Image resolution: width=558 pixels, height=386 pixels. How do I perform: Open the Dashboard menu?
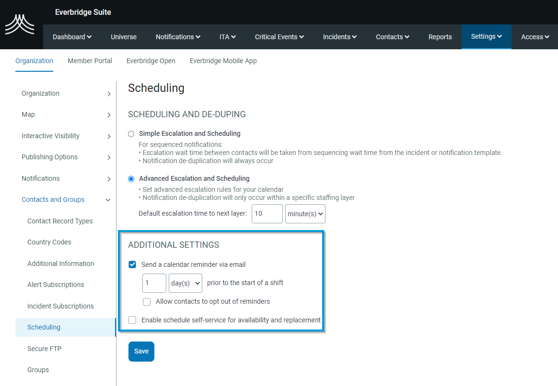tap(72, 37)
